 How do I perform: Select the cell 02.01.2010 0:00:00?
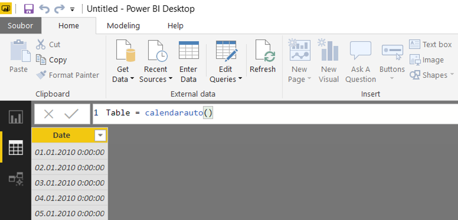point(70,167)
